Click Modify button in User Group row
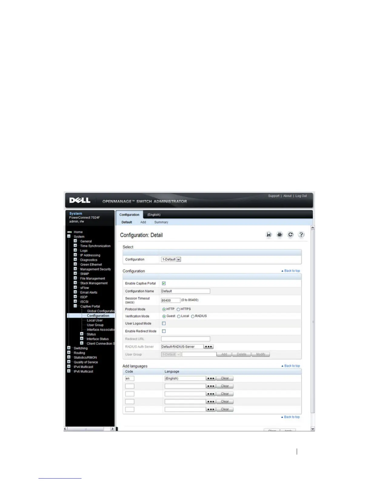371x481 pixels. (x=261, y=354)
